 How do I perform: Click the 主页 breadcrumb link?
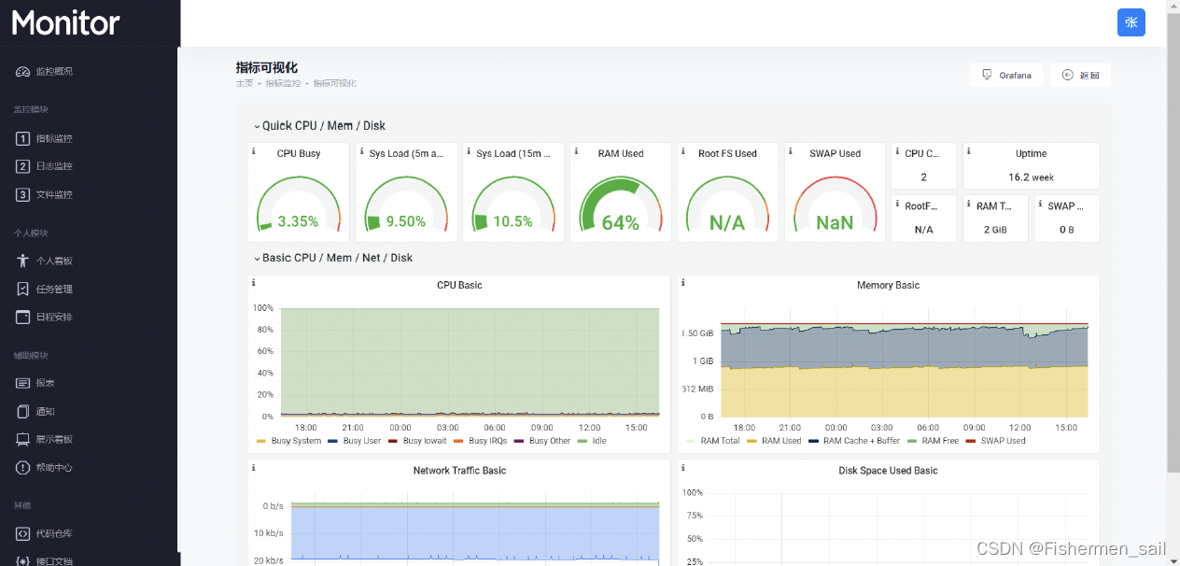(x=245, y=84)
